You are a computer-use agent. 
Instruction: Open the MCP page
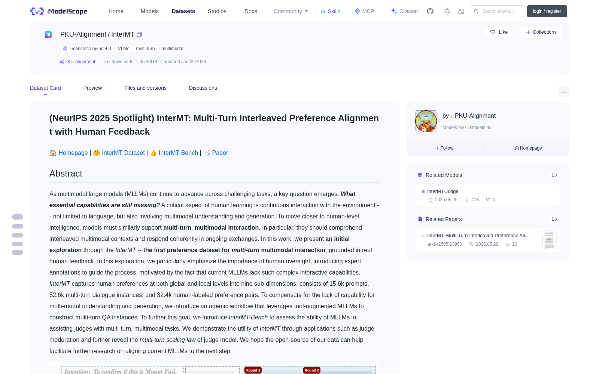coord(364,11)
